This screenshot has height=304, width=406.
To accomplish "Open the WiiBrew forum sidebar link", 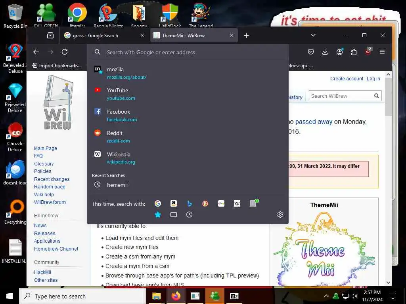I will [x=50, y=202].
